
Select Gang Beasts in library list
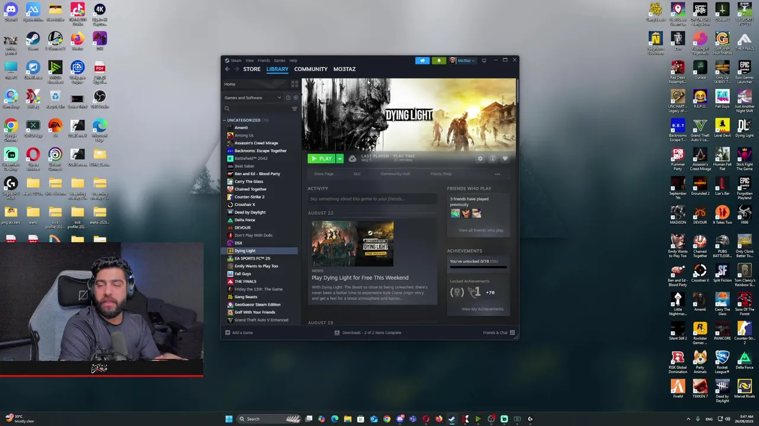point(245,297)
